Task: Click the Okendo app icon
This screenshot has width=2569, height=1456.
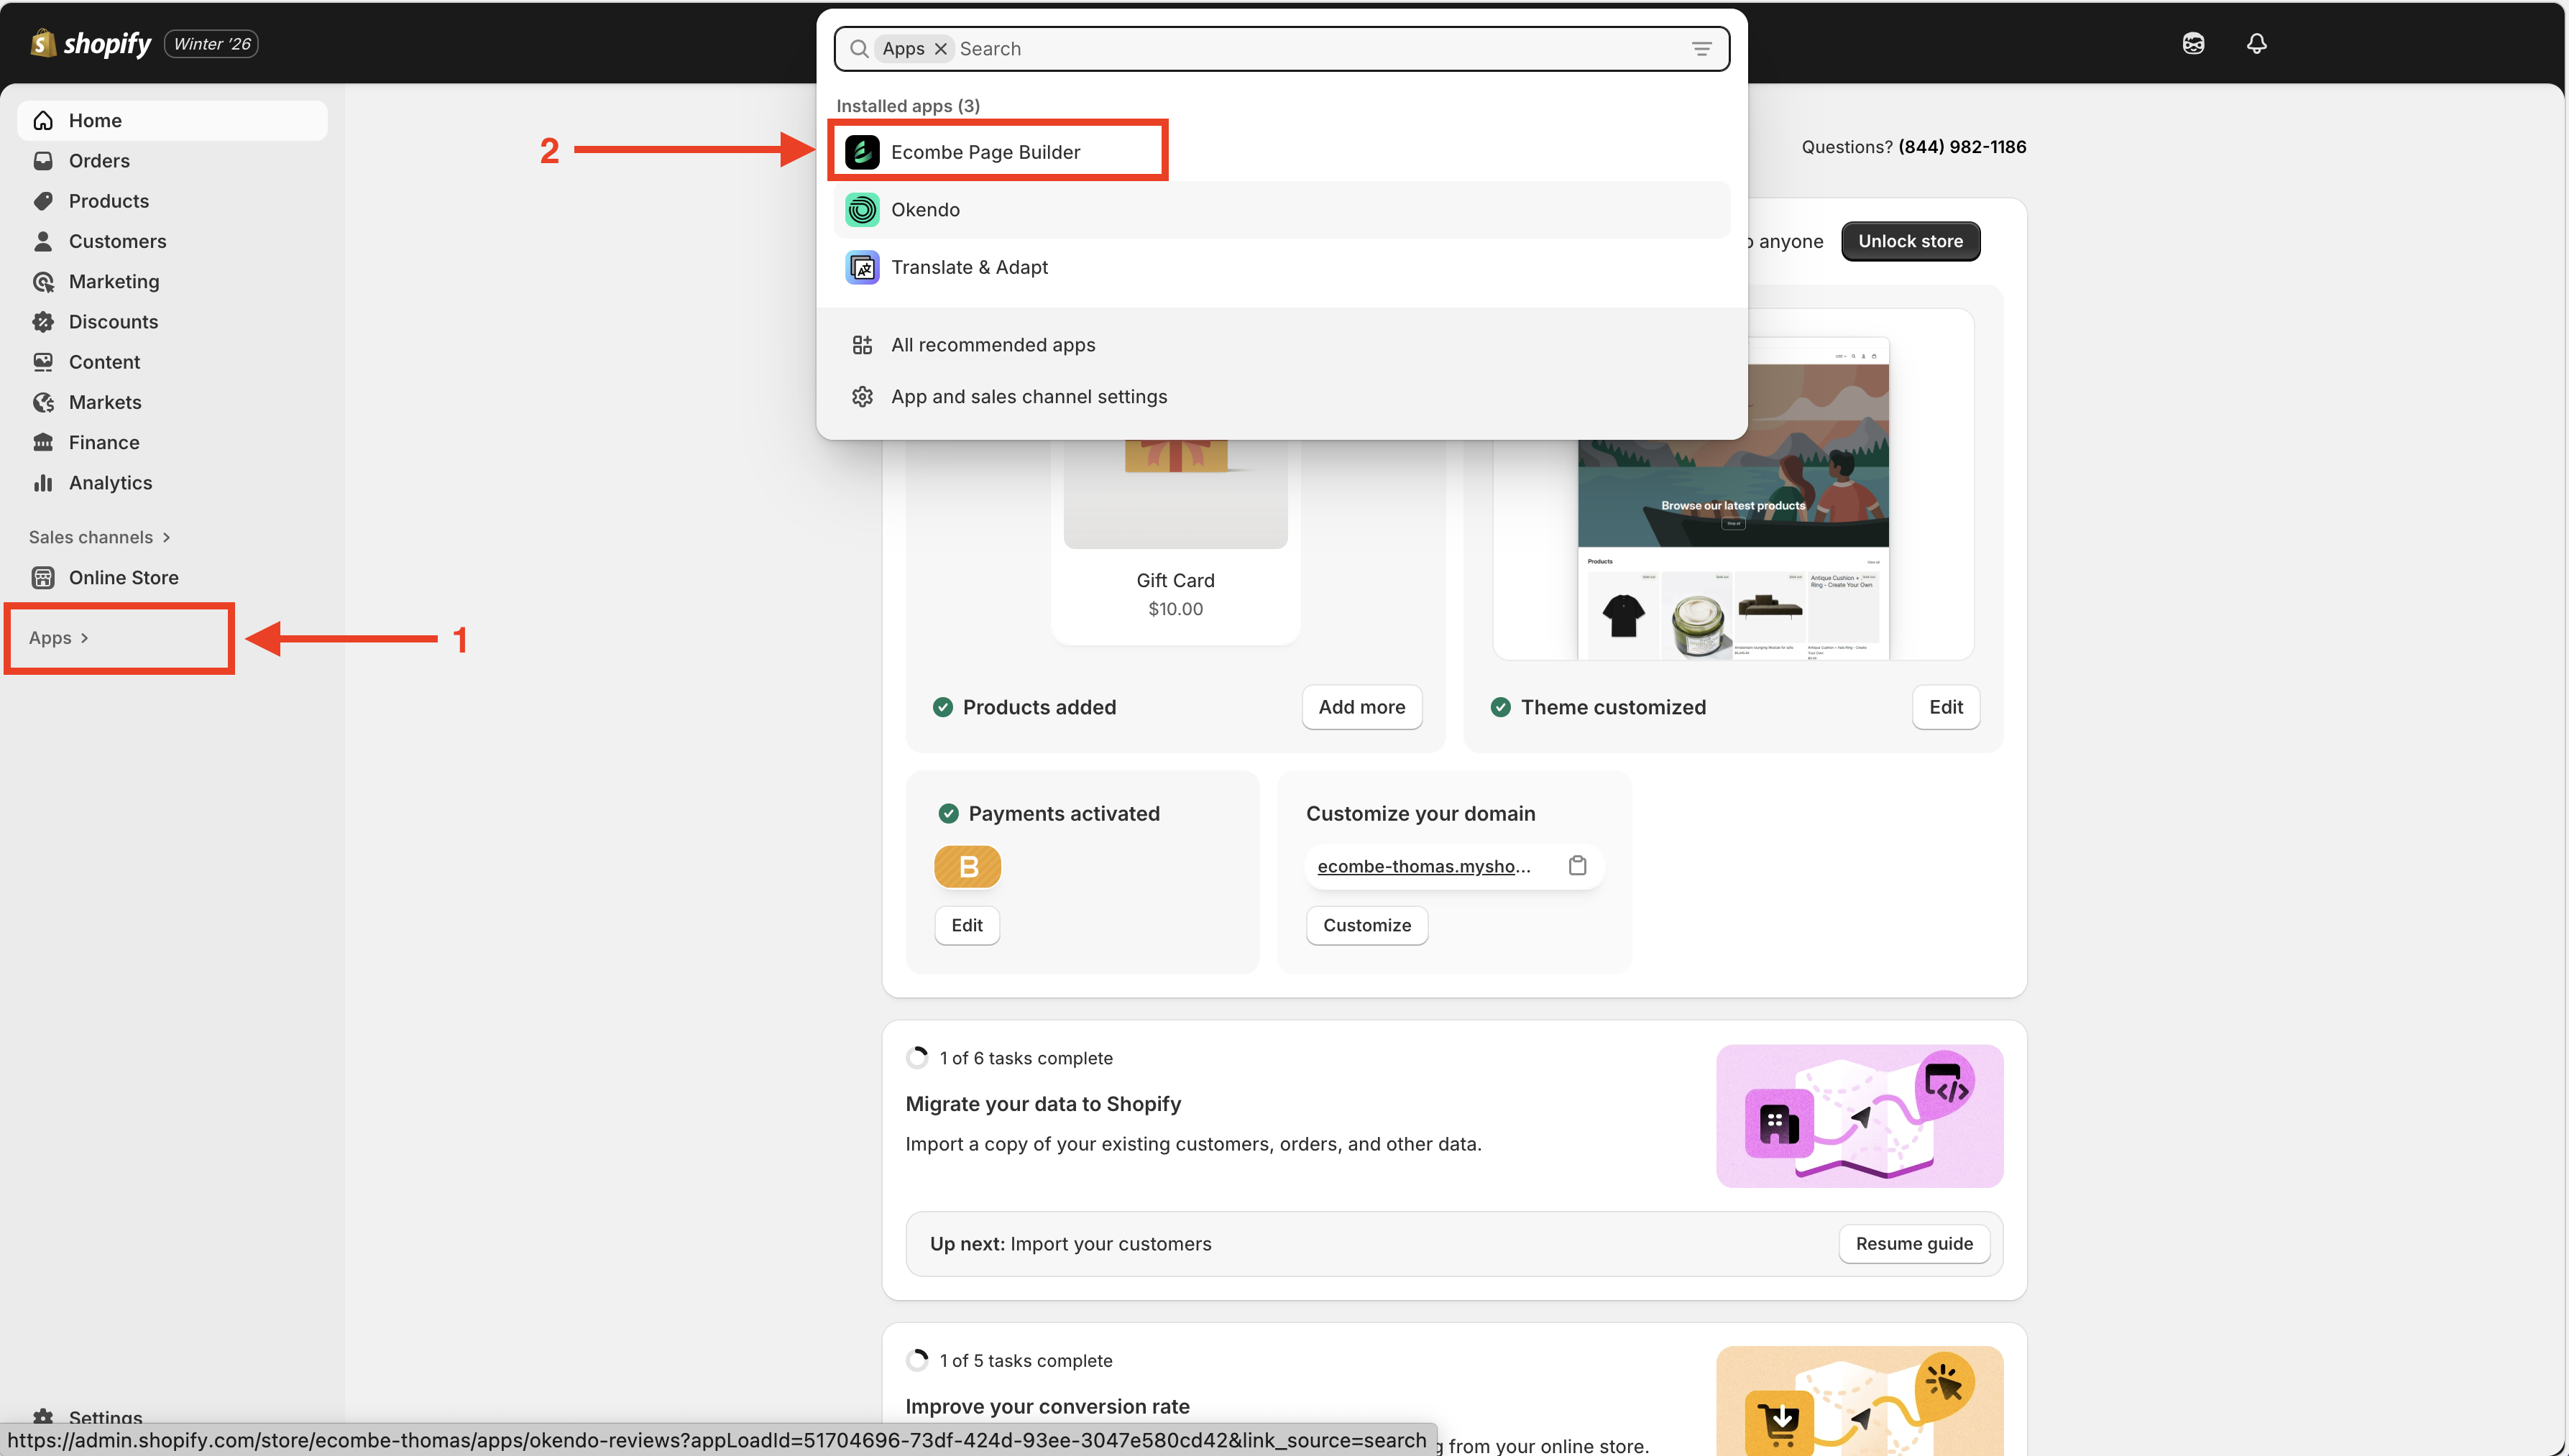Action: click(x=862, y=210)
